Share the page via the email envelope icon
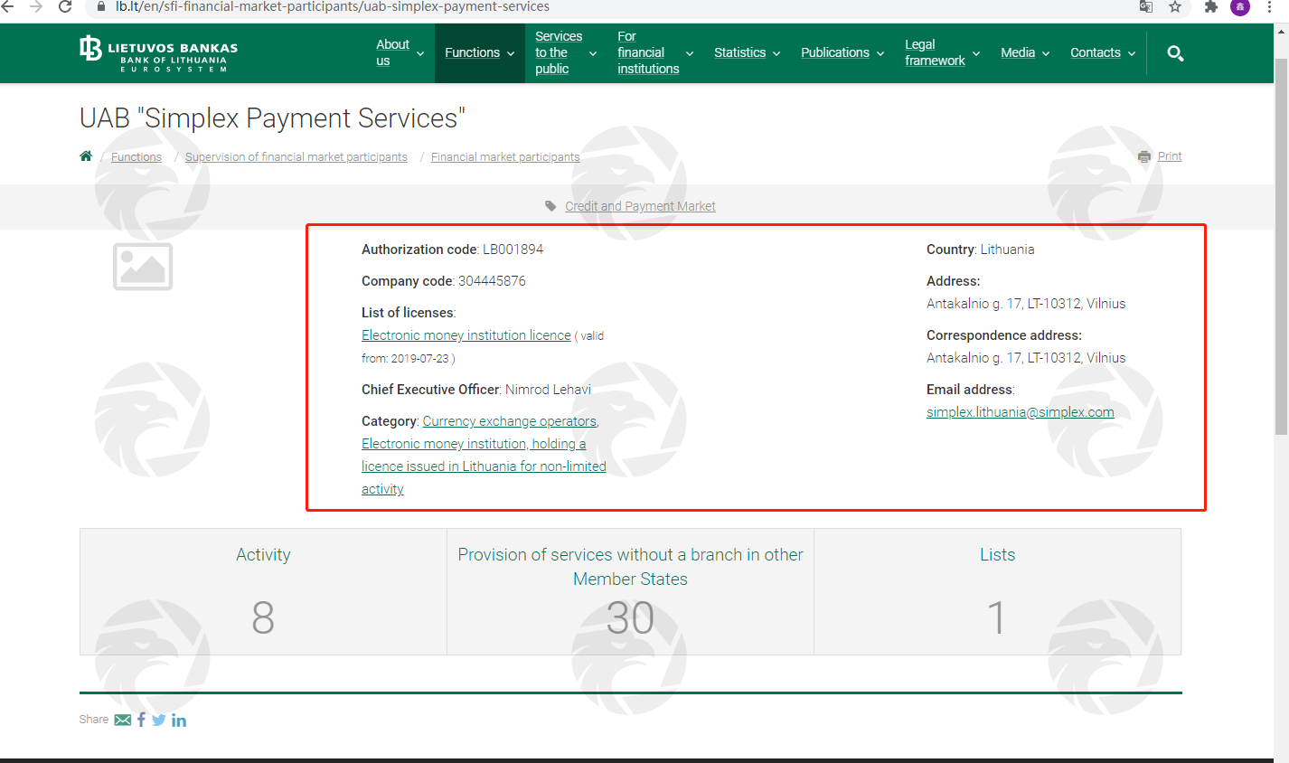The image size is (1289, 763). pyautogui.click(x=123, y=720)
